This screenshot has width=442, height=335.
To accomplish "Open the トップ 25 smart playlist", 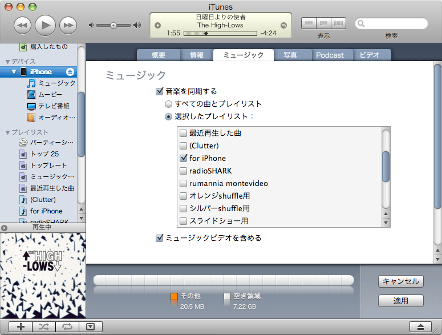I will [x=39, y=154].
